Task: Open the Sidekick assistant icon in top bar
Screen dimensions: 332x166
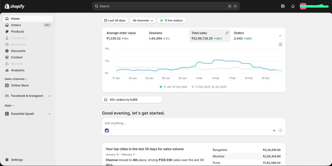Action: click(283, 6)
